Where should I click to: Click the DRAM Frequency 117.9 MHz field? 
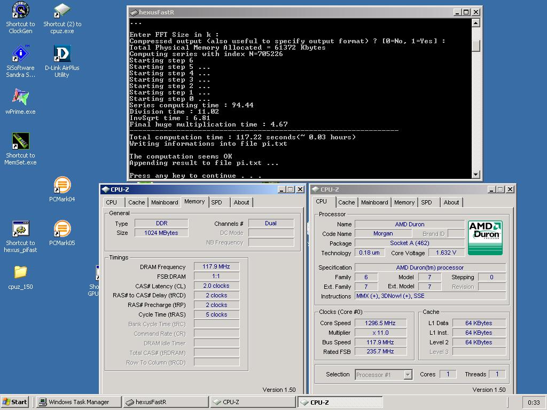[216, 267]
